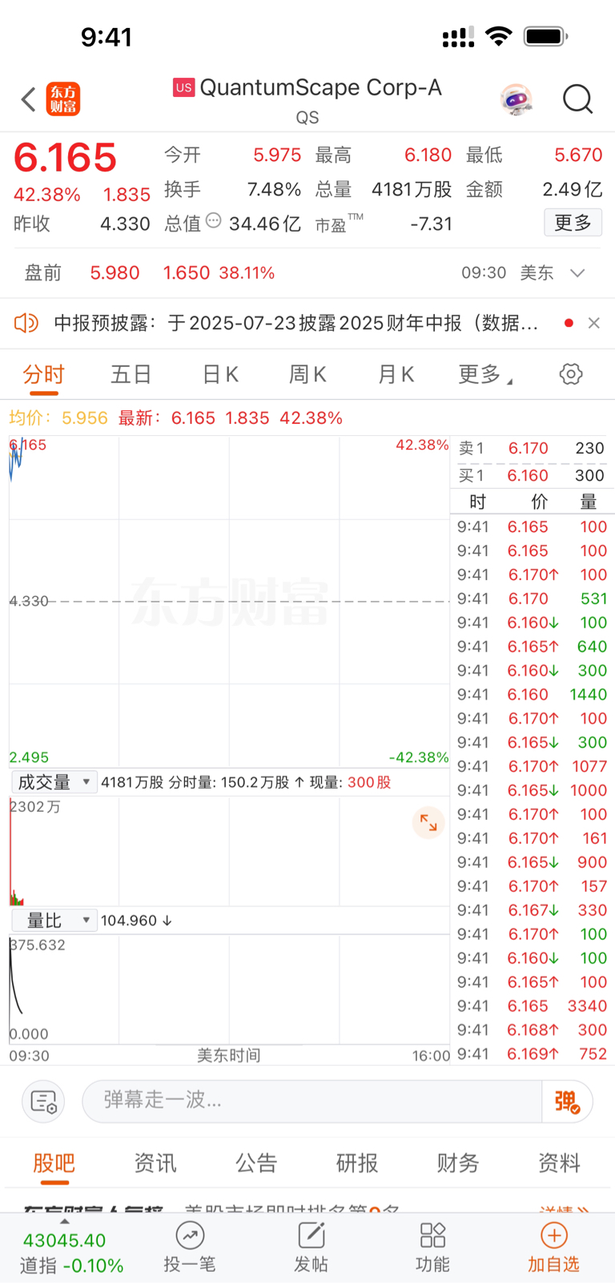Select the 股吧 tab
The height and width of the screenshot is (1283, 615).
click(54, 1163)
